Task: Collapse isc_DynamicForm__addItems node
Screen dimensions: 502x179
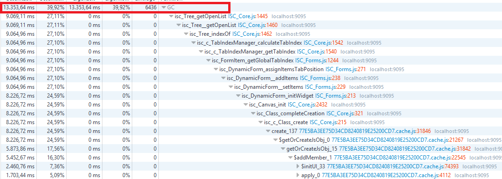Action: [x=223, y=78]
